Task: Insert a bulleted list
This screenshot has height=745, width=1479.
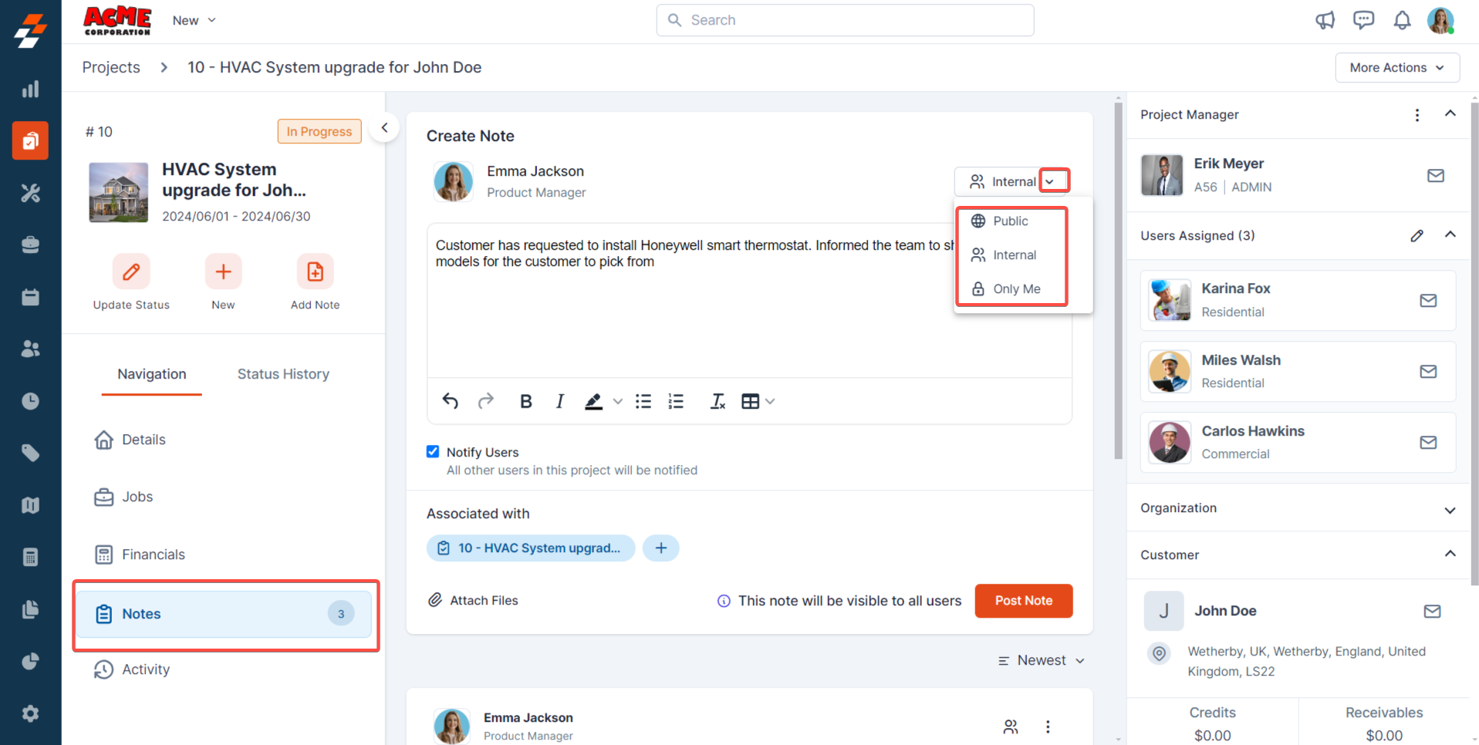Action: 643,401
